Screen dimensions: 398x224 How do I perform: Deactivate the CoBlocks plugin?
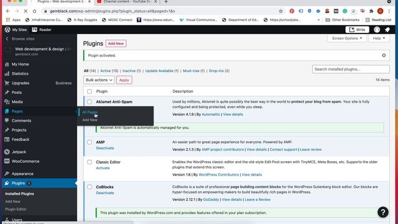[x=105, y=193]
